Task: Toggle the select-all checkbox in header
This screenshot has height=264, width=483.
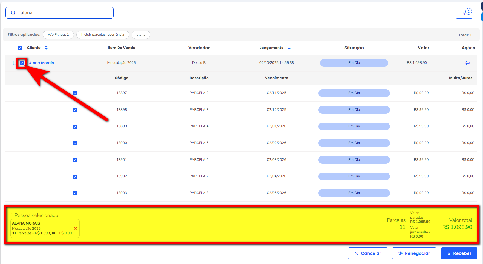Action: pos(20,48)
